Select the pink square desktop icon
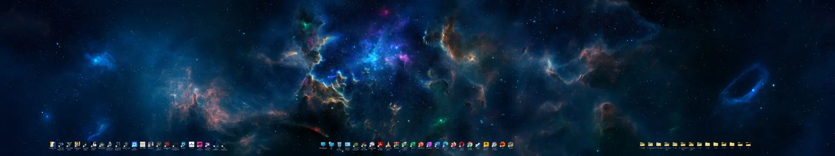Image resolution: width=835 pixels, height=156 pixels. pyautogui.click(x=200, y=144)
